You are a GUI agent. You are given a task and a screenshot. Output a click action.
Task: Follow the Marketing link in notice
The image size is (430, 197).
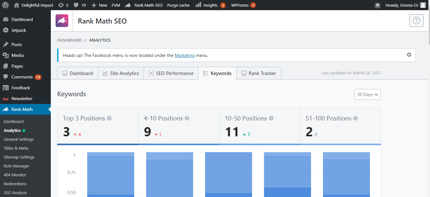(185, 55)
